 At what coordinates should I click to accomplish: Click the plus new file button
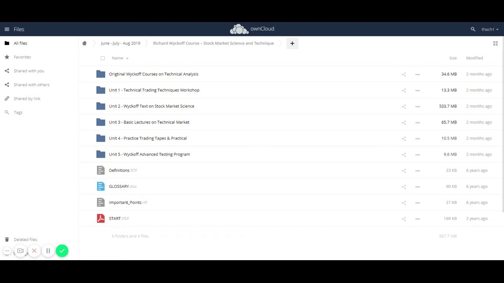(x=292, y=43)
